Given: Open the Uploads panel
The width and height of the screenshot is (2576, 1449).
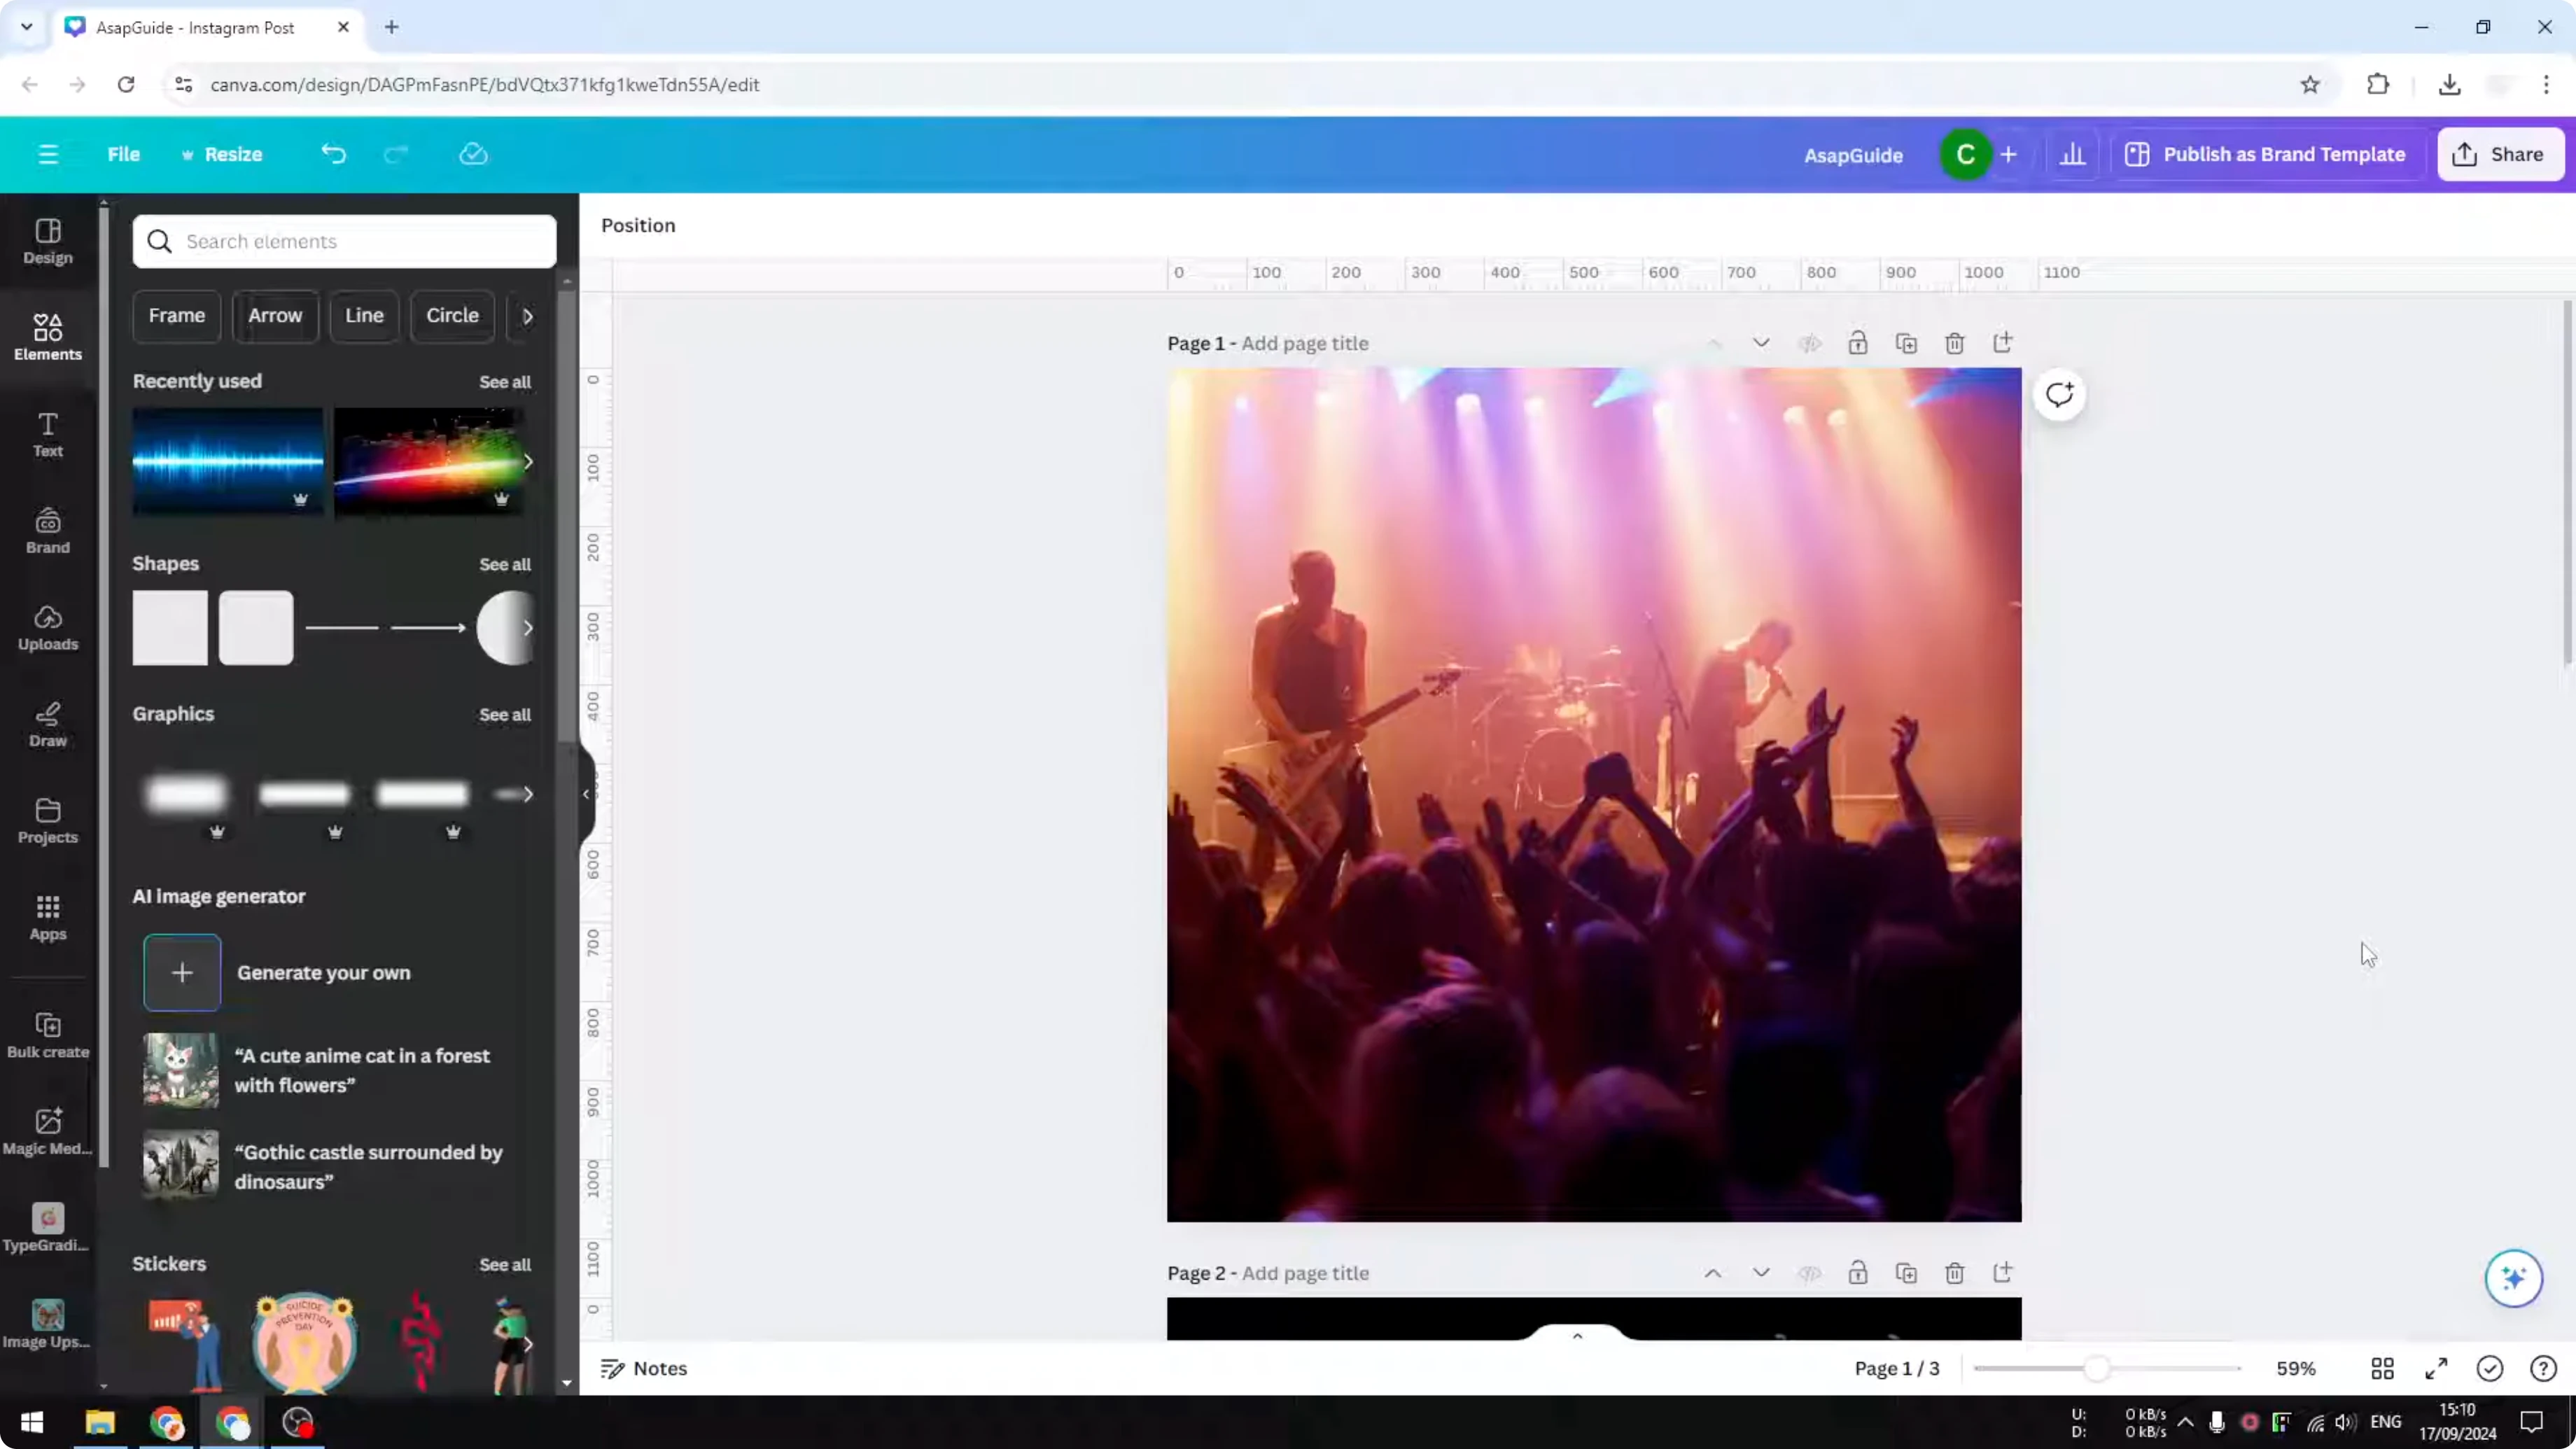Looking at the screenshot, I should coord(48,628).
